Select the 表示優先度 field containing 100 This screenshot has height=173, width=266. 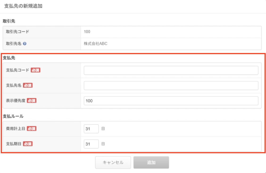click(x=171, y=101)
